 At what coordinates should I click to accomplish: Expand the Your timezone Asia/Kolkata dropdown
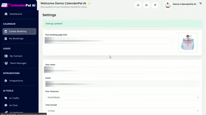pyautogui.click(x=122, y=97)
